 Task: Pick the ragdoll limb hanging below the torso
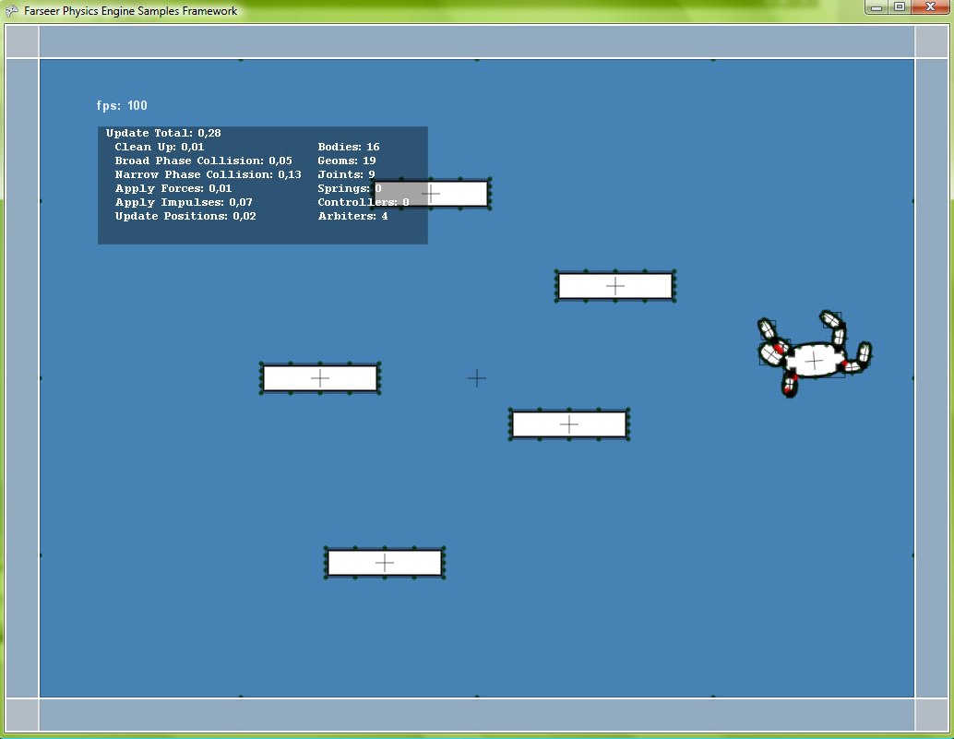click(x=790, y=385)
